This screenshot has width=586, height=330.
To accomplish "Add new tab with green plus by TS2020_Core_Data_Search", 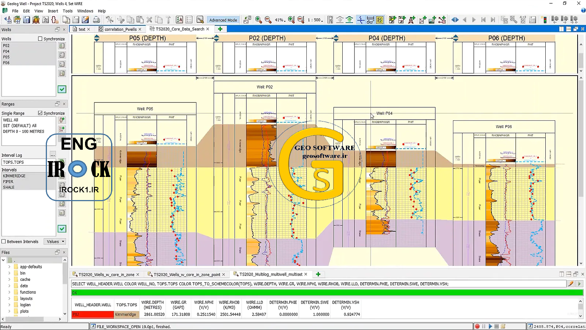I will point(220,29).
